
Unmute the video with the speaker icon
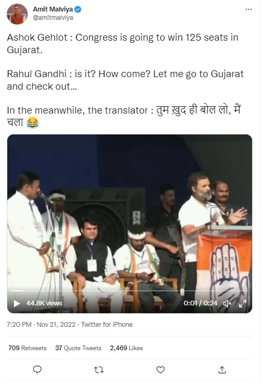[227, 303]
